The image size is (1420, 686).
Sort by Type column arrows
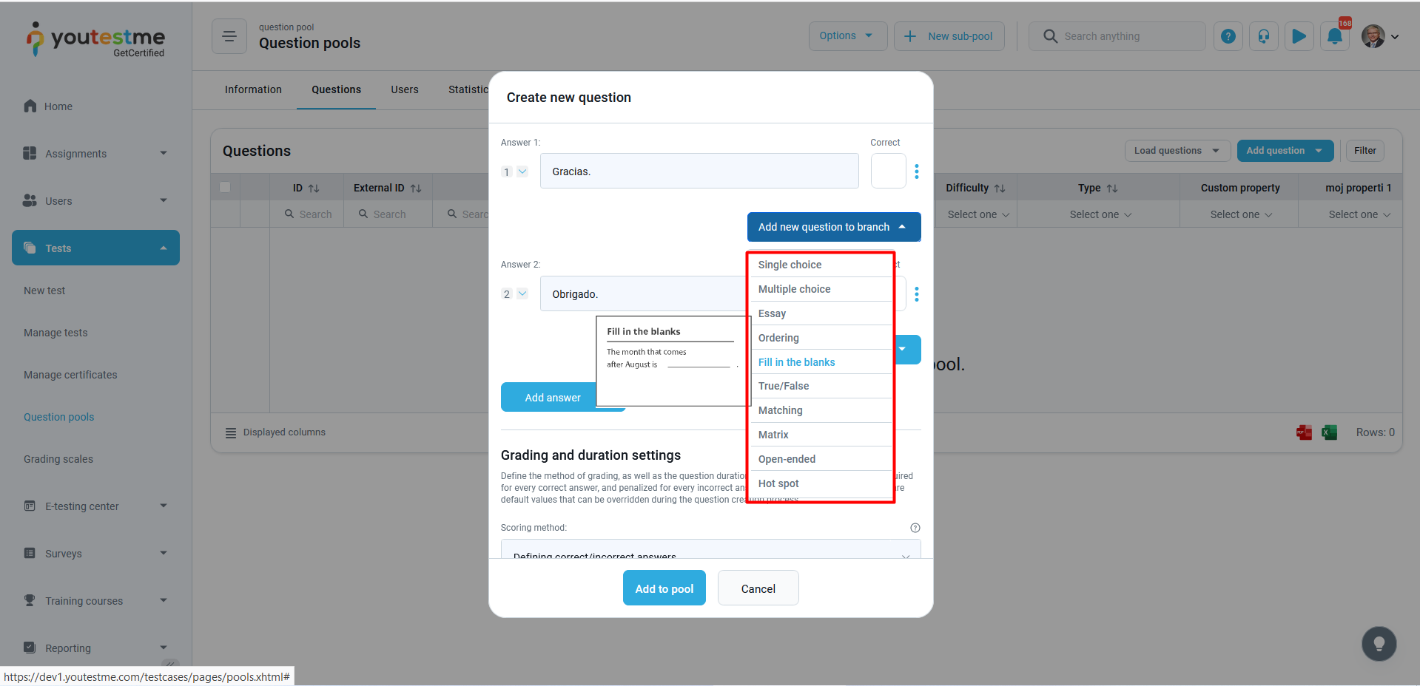[1112, 189]
